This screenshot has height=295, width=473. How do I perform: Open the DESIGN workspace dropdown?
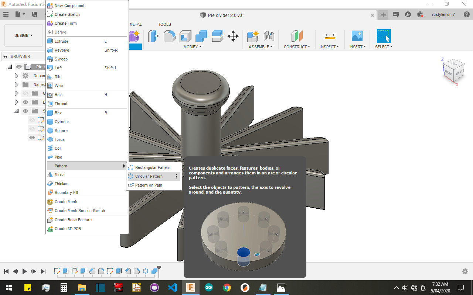point(24,35)
